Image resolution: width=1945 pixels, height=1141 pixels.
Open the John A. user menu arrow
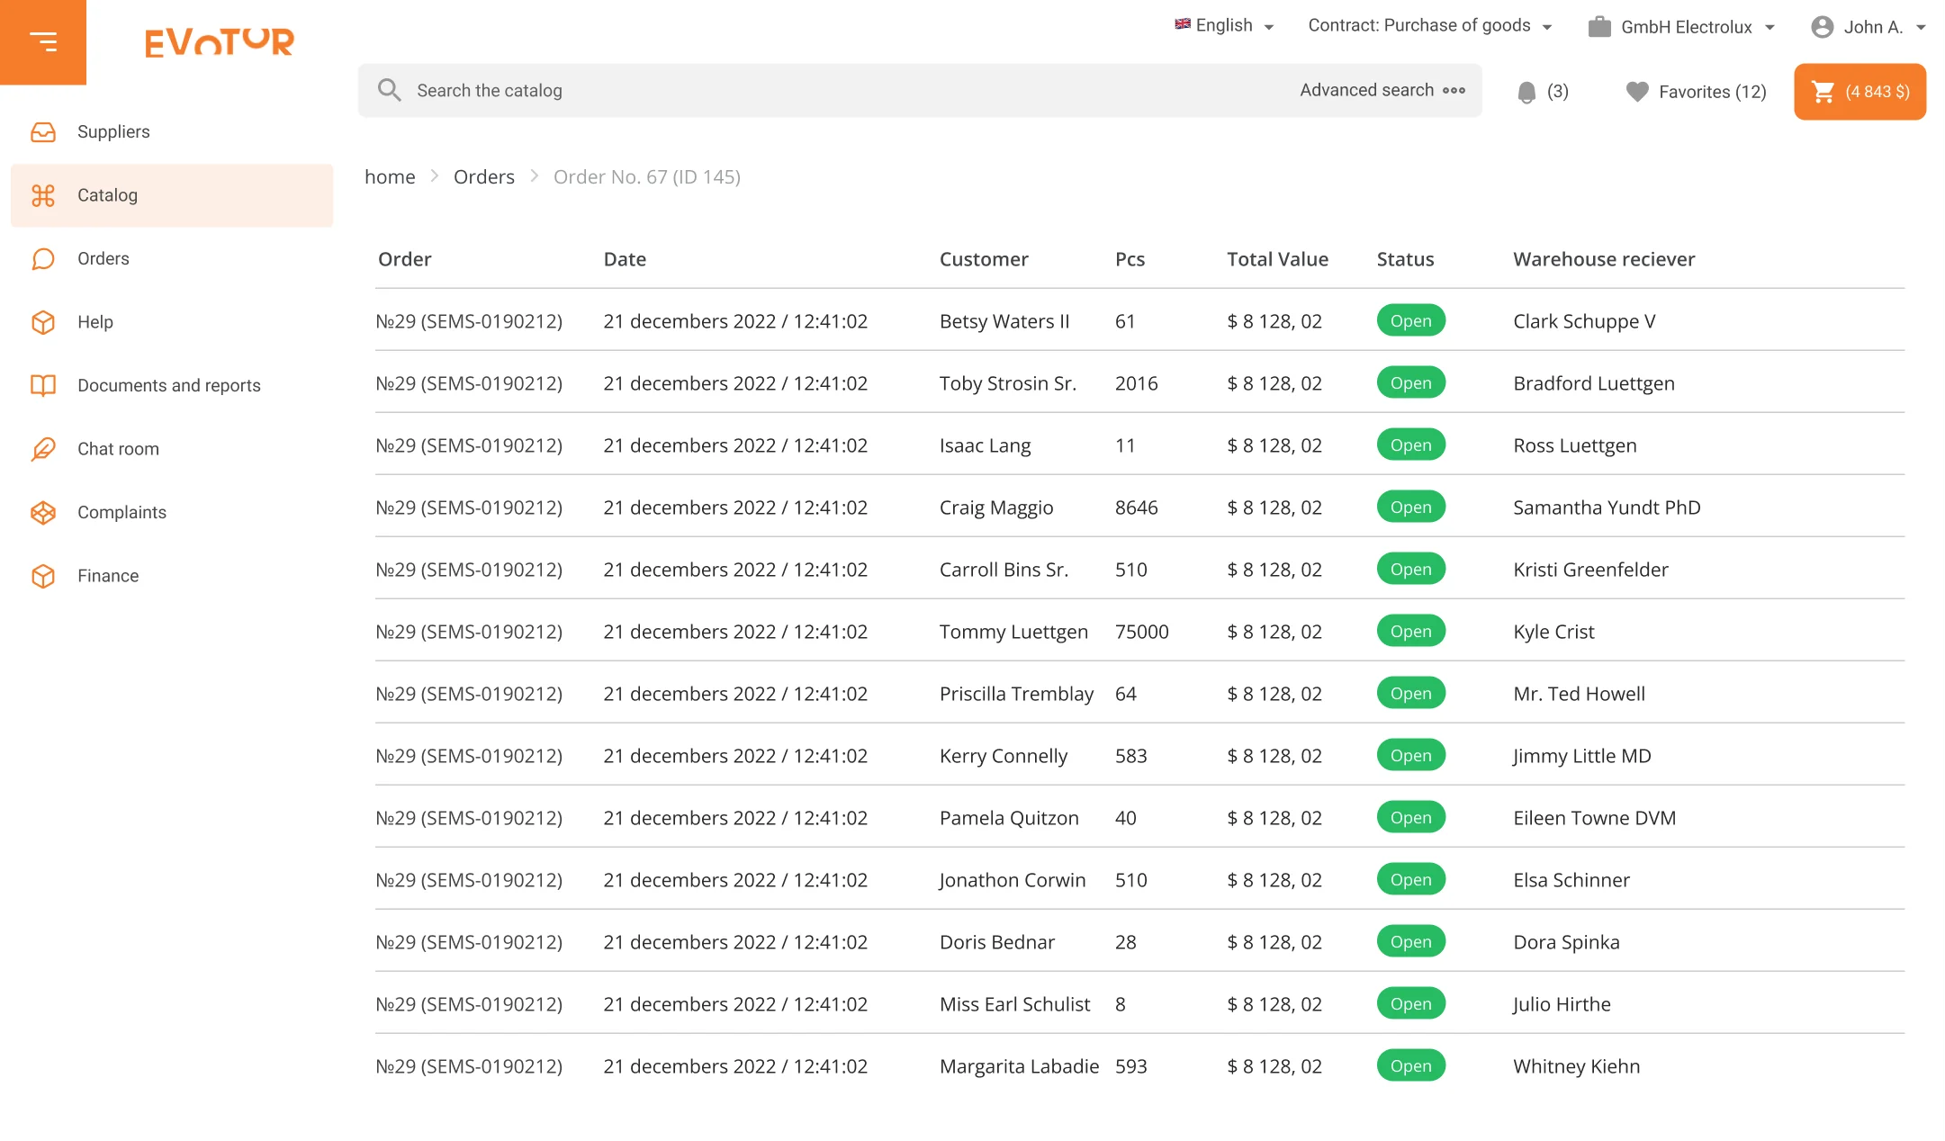click(1921, 28)
